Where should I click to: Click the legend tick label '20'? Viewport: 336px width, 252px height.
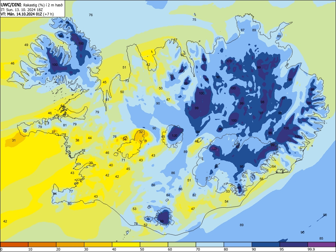coord(58,249)
